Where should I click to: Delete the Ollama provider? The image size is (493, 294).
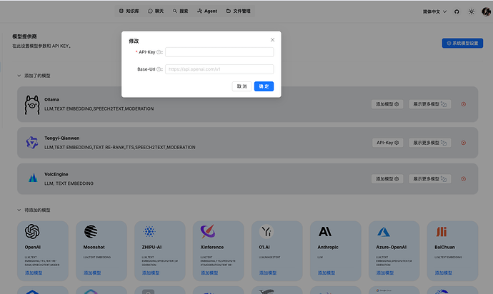point(464,104)
